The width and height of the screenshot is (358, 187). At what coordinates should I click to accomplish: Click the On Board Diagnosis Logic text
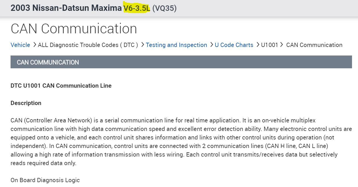point(45,180)
